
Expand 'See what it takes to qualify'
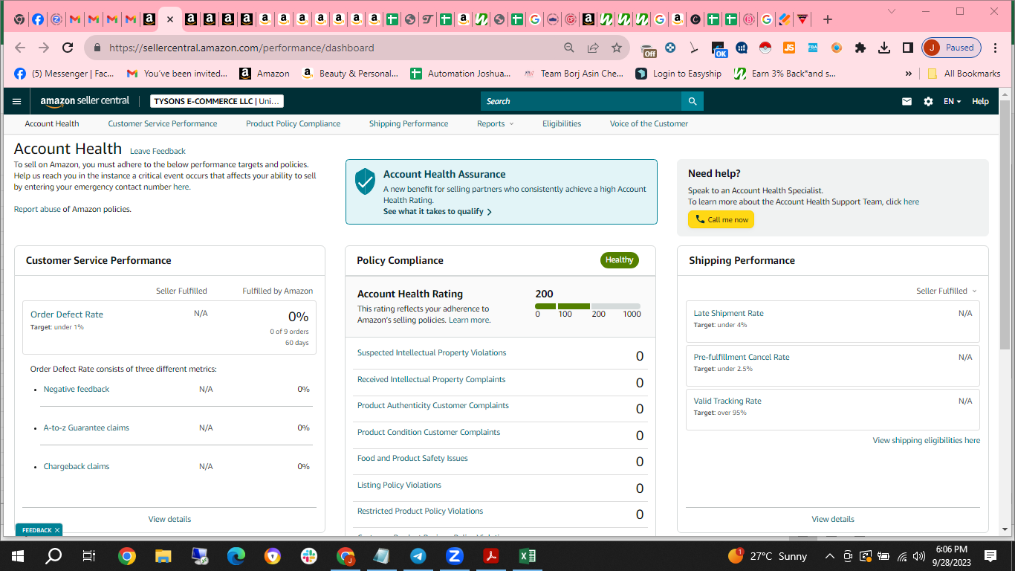coord(437,211)
